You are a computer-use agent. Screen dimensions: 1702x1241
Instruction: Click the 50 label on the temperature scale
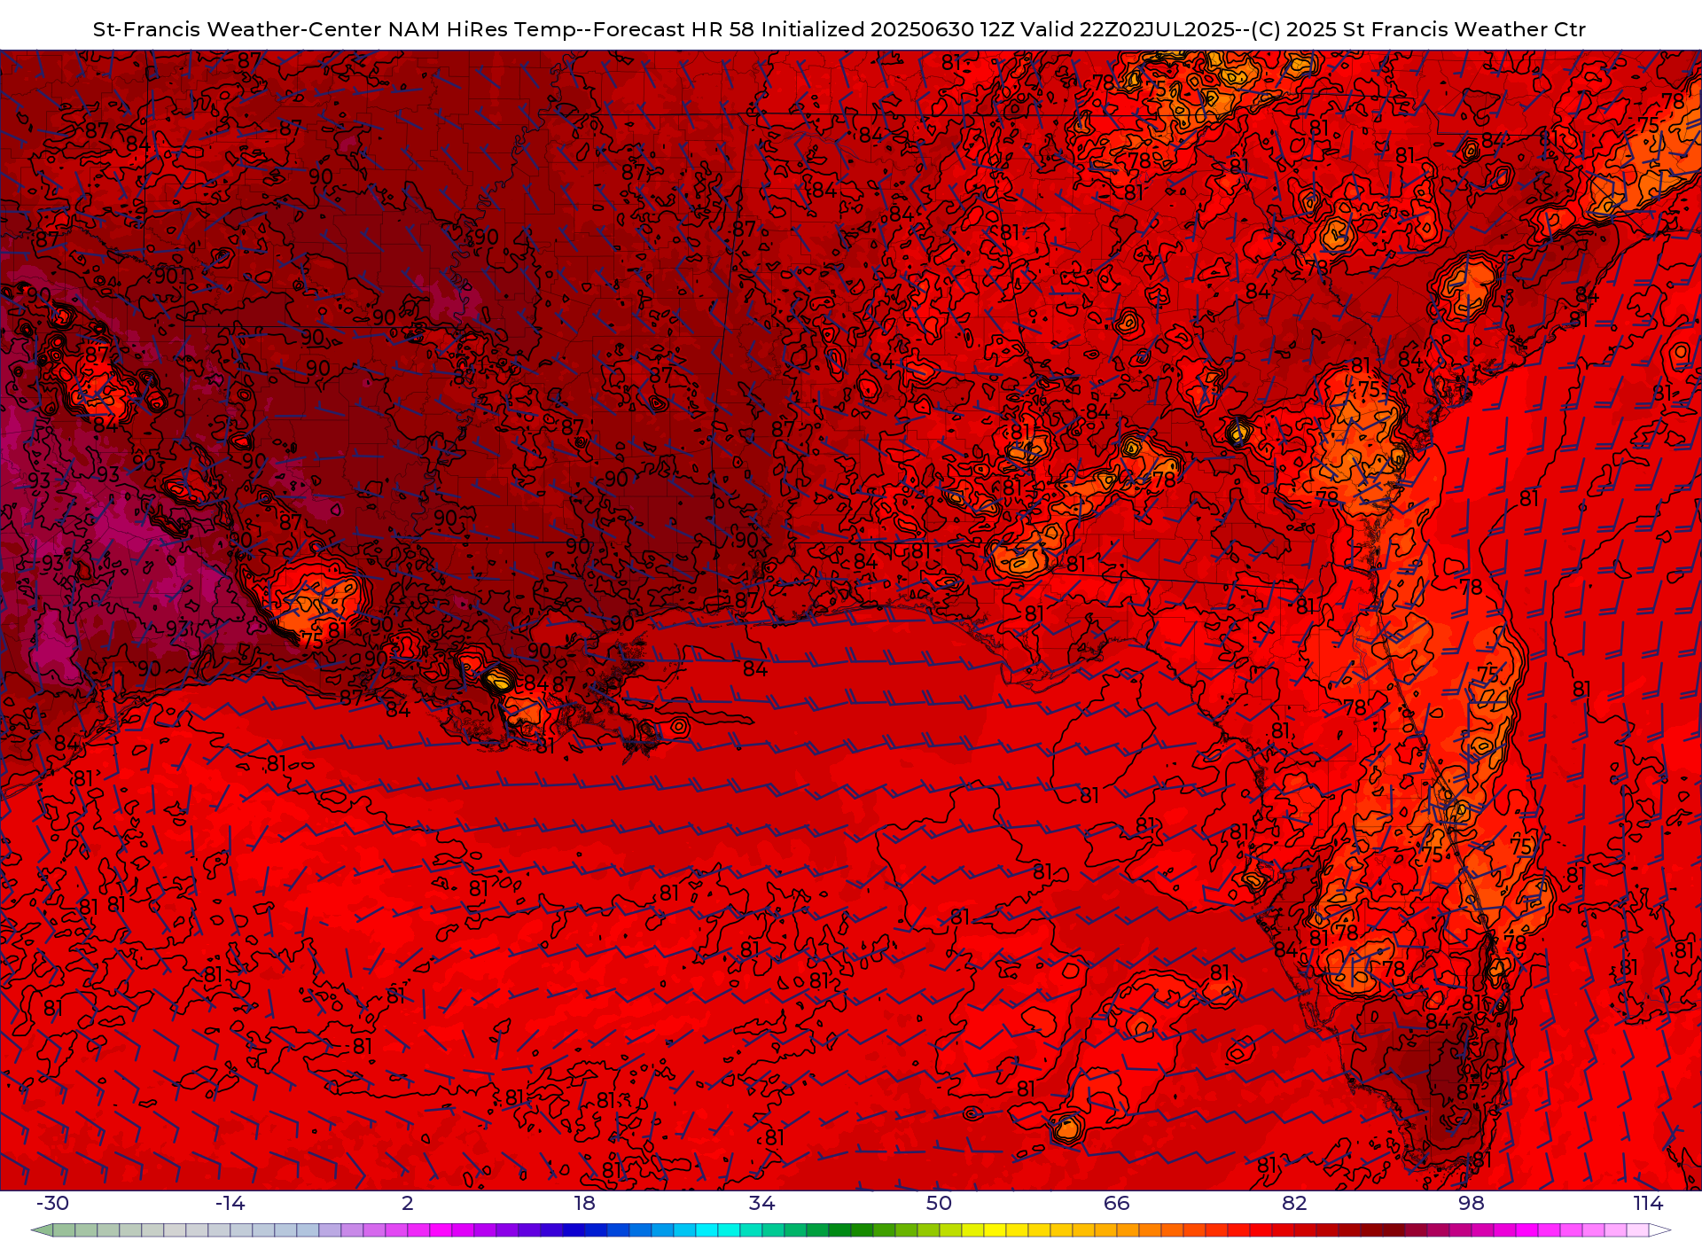tap(939, 1203)
